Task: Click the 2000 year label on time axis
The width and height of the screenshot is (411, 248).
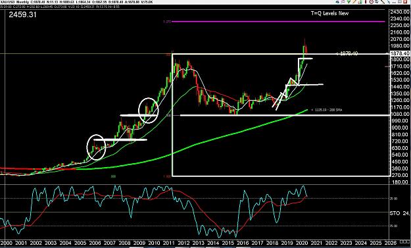Action: [x=6, y=243]
